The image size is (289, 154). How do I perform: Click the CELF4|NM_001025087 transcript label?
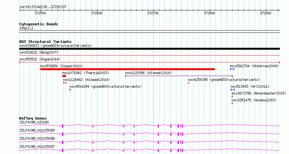click(37, 147)
